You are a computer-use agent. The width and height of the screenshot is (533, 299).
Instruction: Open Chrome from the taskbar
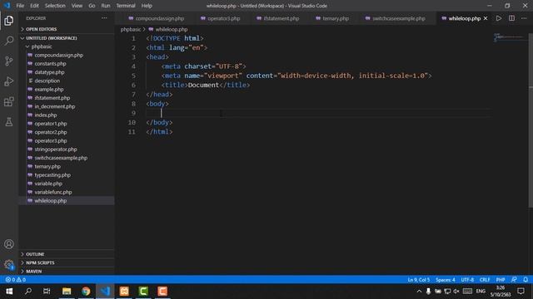[x=86, y=292]
